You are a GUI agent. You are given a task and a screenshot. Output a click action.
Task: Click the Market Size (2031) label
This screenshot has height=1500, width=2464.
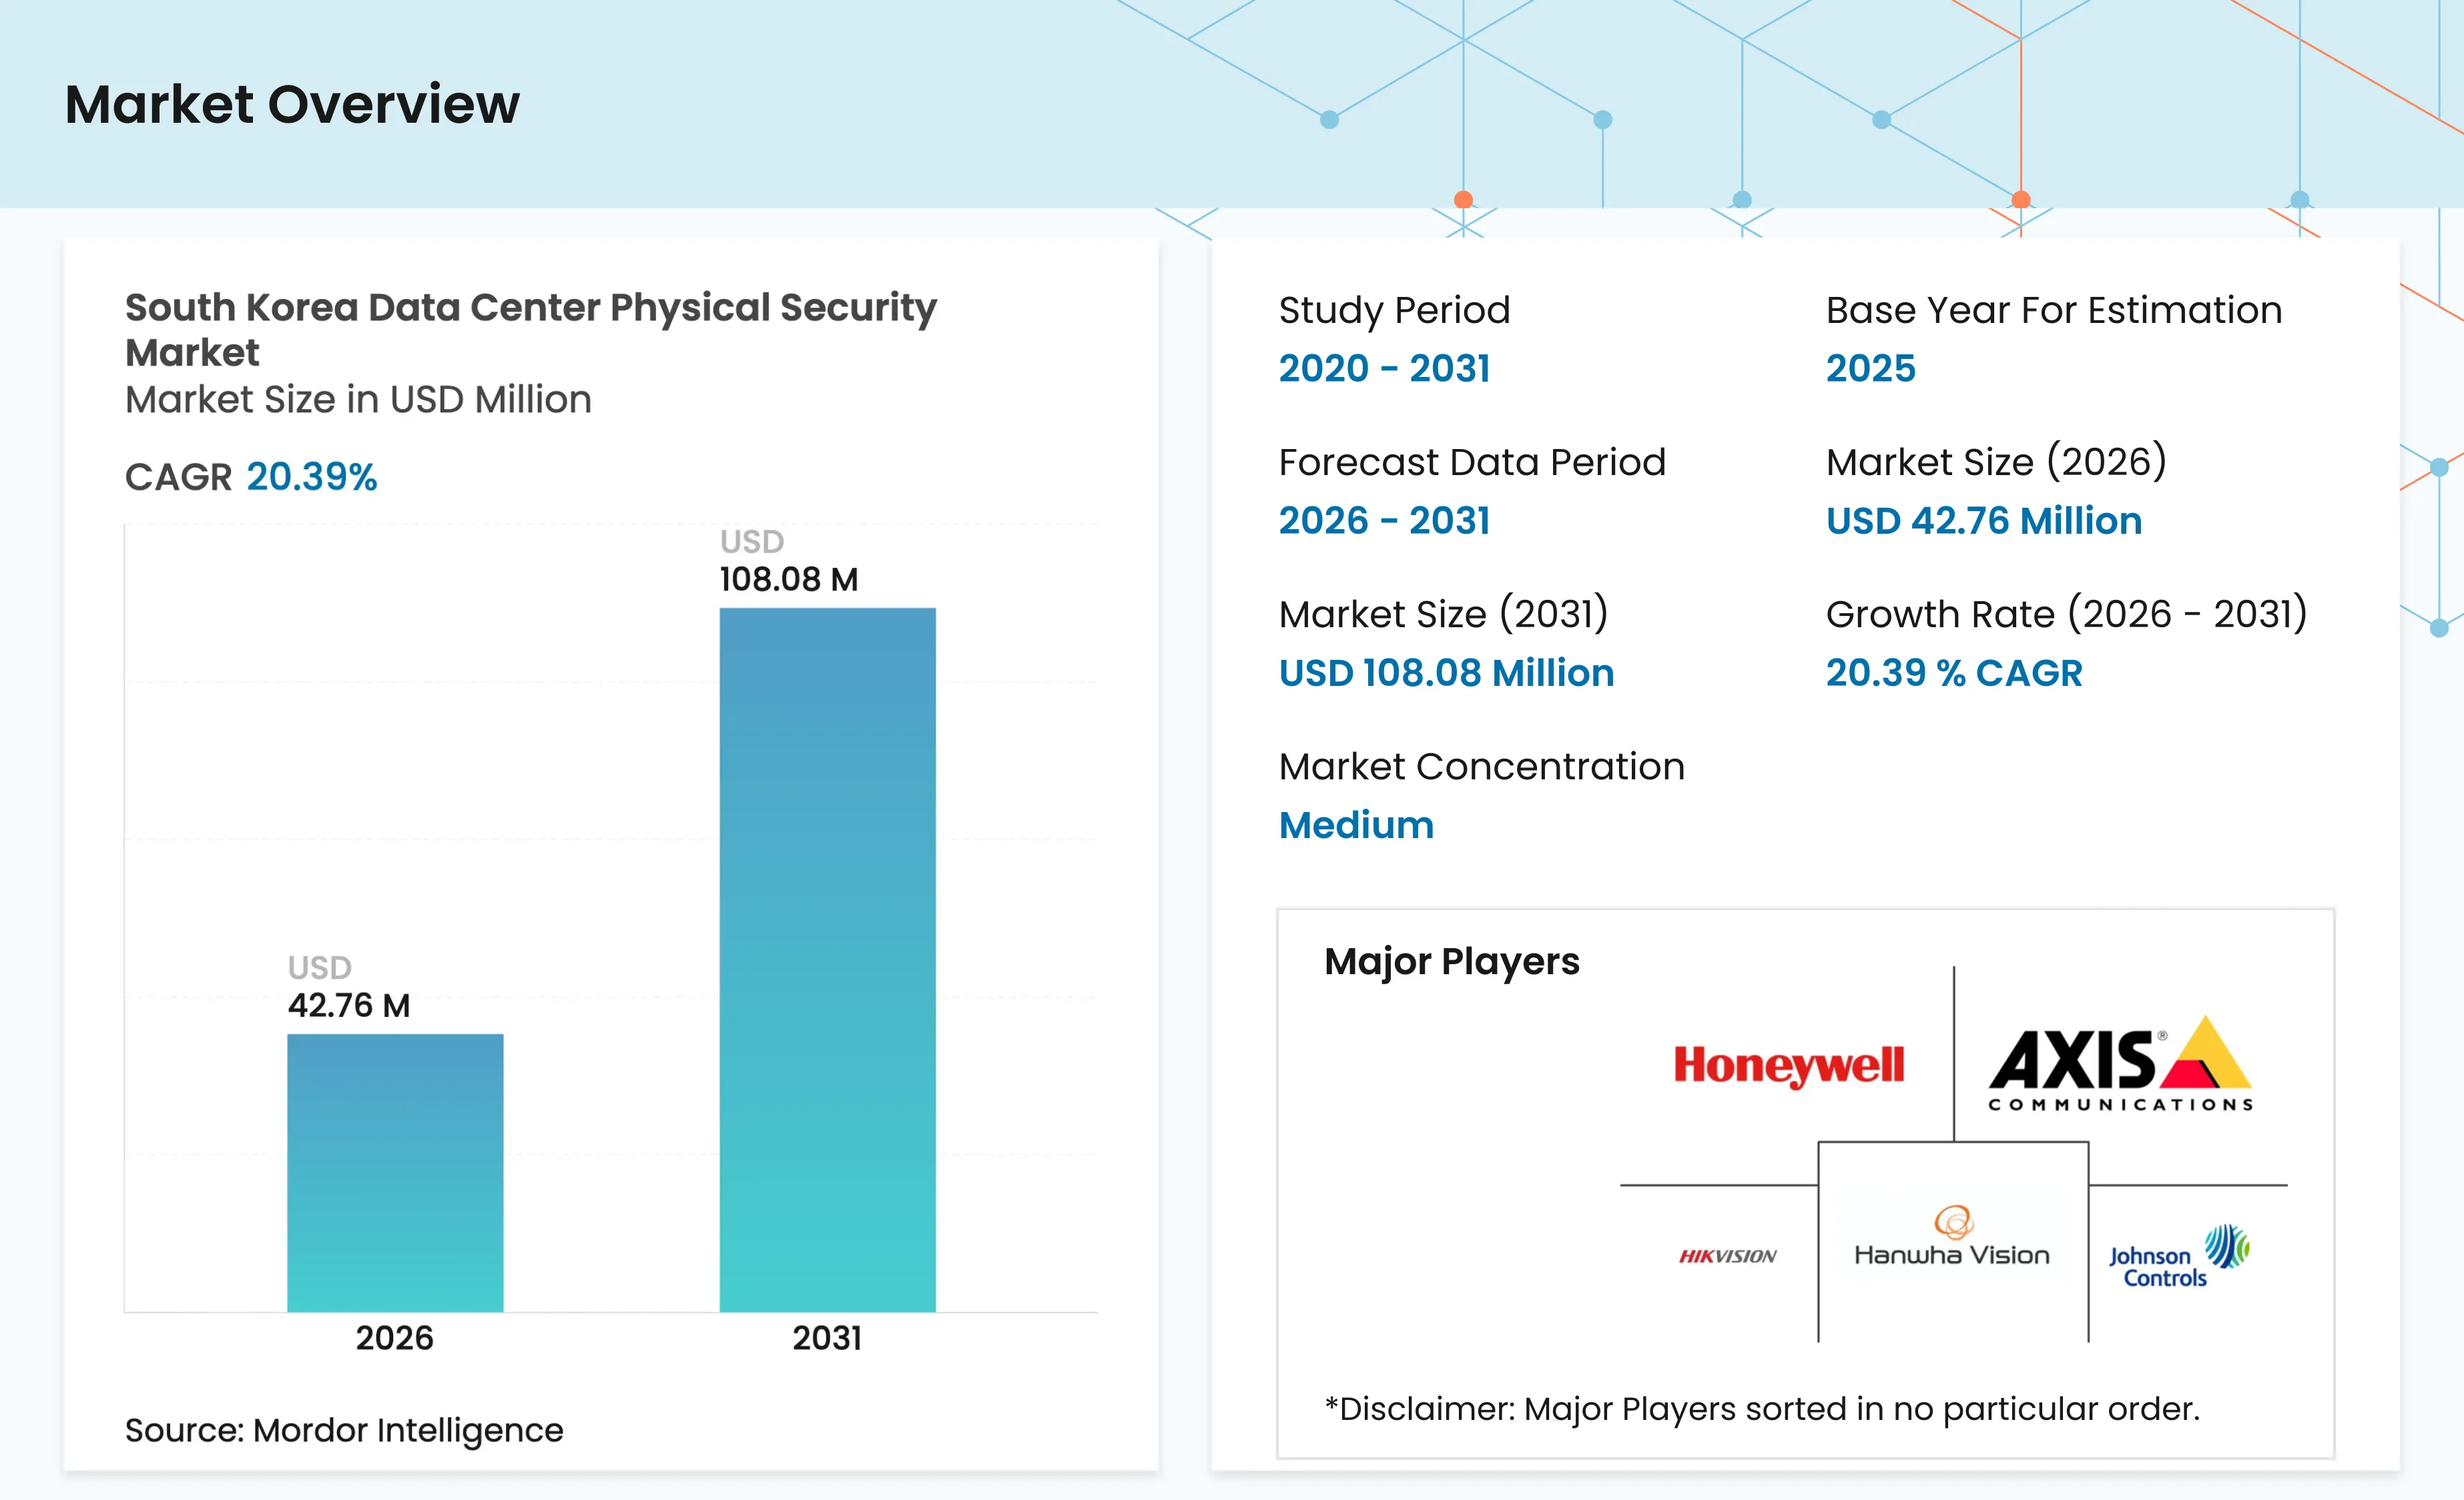point(1443,614)
